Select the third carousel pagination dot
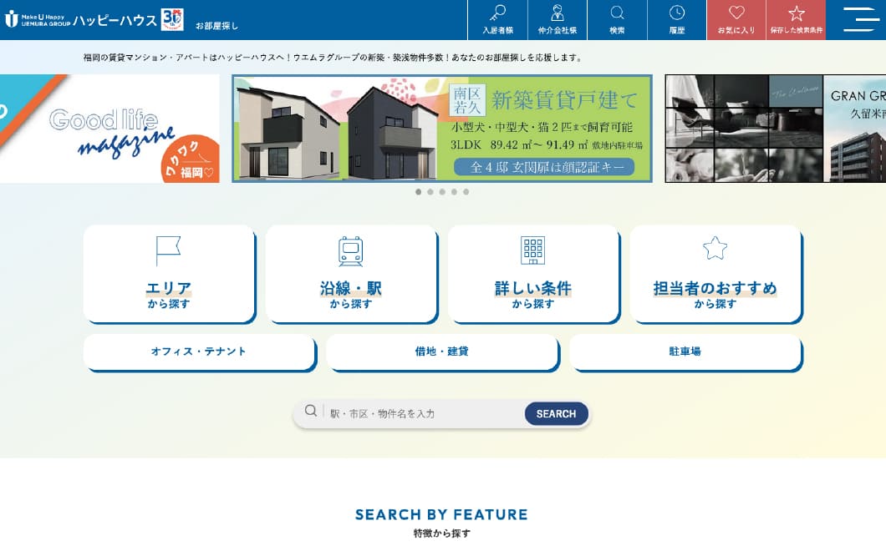 coord(442,192)
